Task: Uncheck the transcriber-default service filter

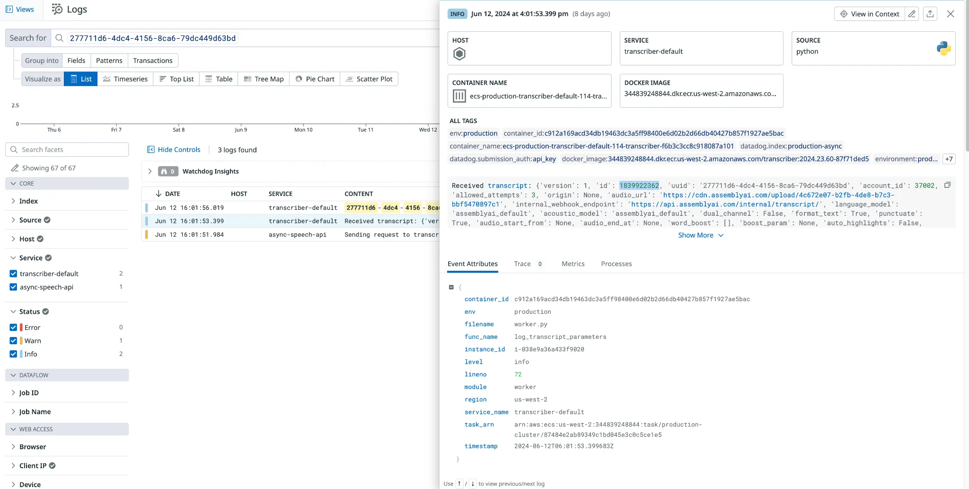Action: coord(13,274)
